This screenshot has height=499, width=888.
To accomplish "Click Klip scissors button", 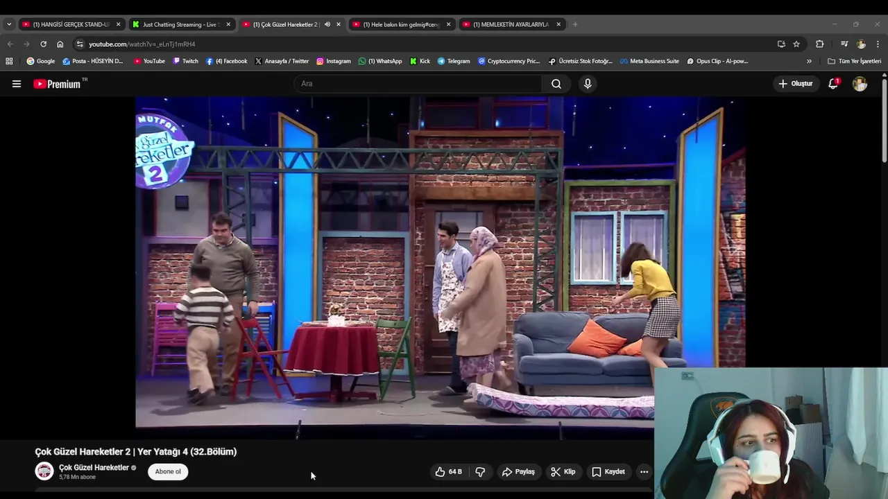I will pos(563,472).
